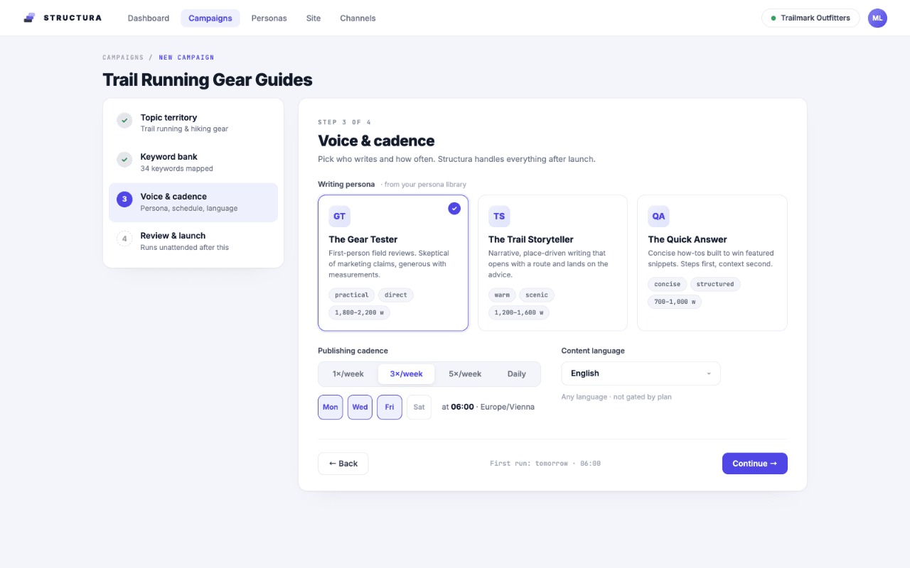Open the Site tab

pos(314,18)
